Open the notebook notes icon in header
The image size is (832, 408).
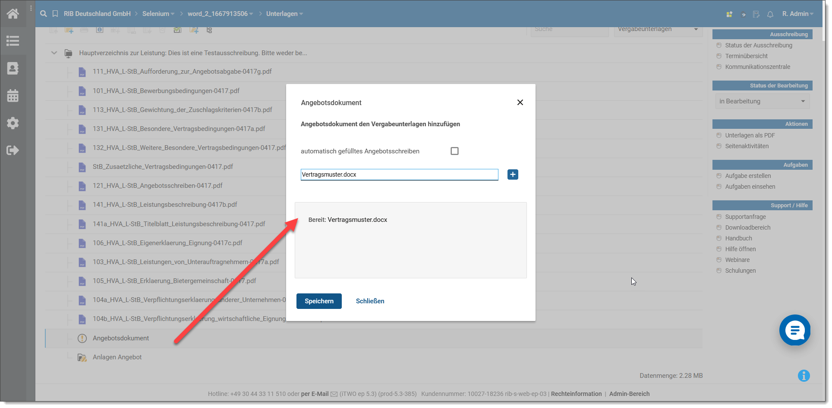(756, 14)
